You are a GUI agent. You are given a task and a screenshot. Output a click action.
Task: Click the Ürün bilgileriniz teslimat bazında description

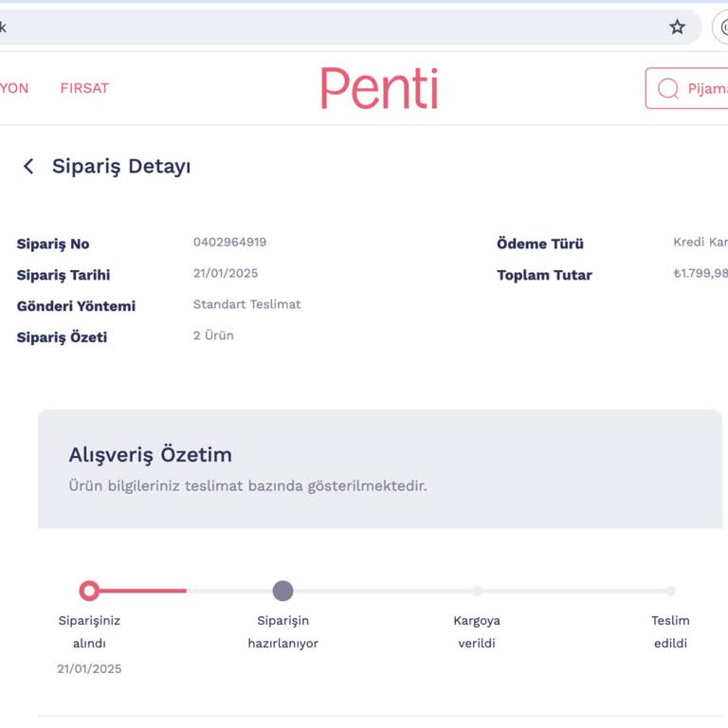[x=248, y=485]
